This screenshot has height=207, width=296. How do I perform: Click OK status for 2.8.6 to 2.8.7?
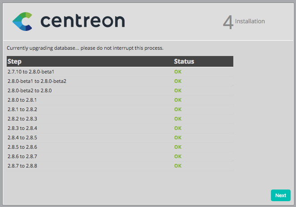178,156
